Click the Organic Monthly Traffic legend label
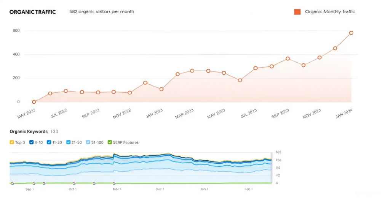Image resolution: width=390 pixels, height=207 pixels. click(x=330, y=12)
